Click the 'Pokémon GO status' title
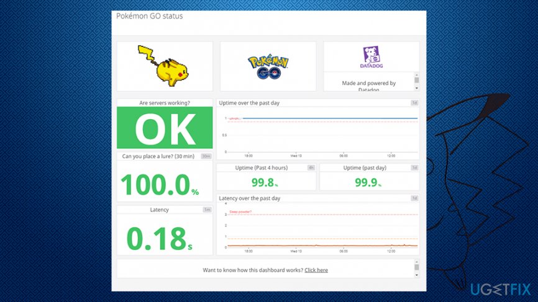 point(149,16)
